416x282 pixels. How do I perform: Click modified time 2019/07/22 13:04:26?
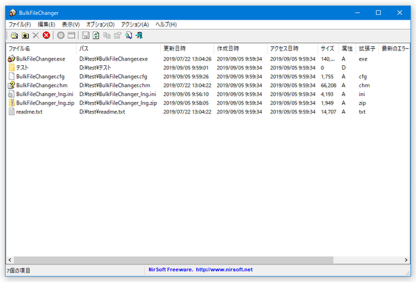[x=187, y=59]
